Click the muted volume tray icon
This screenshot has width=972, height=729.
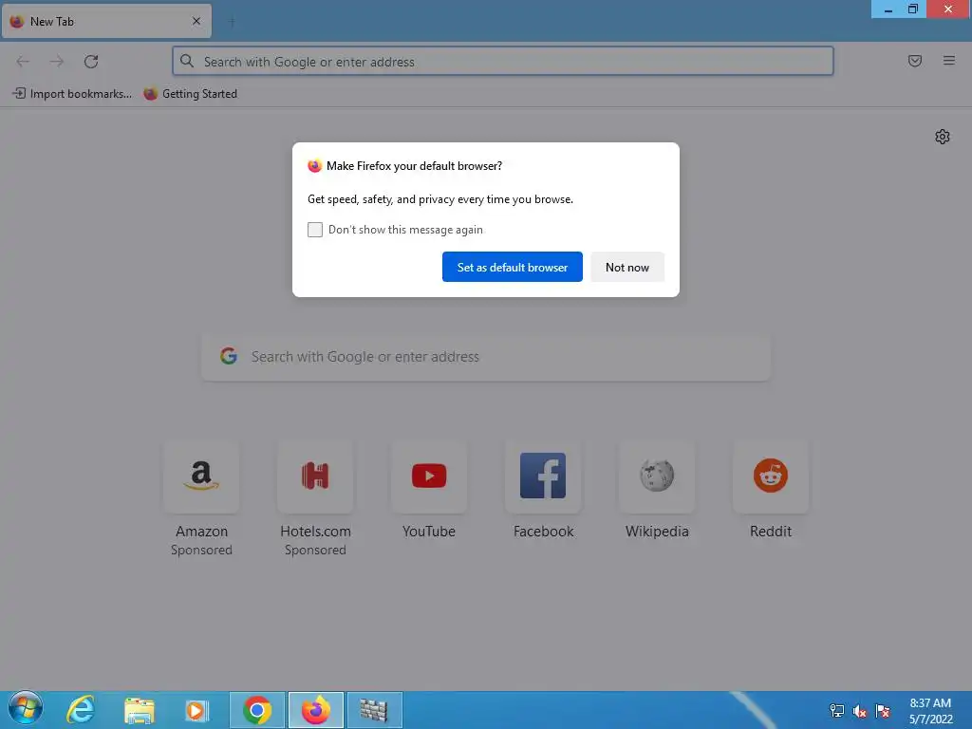859,711
